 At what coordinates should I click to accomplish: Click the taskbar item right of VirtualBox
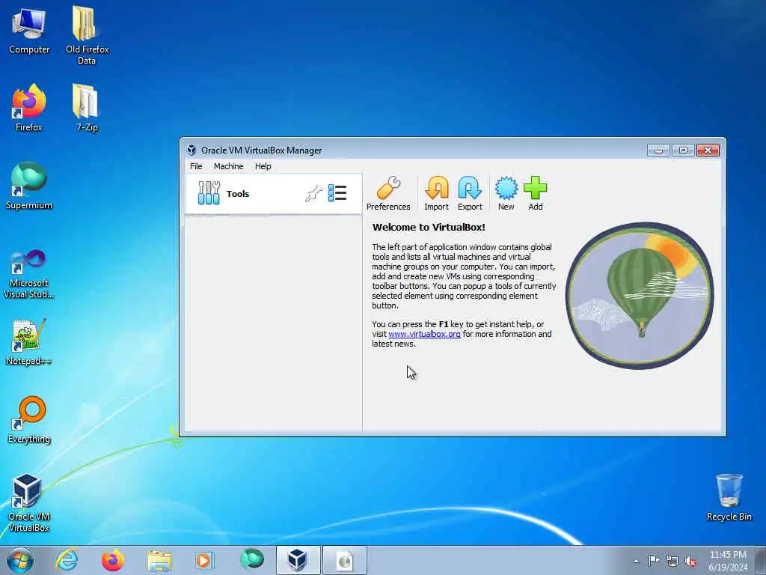pyautogui.click(x=344, y=560)
